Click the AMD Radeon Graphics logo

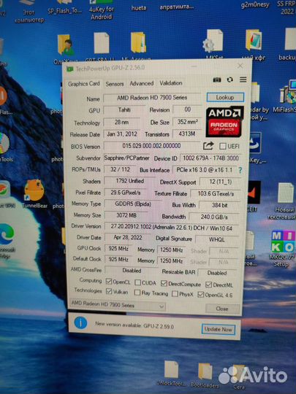click(x=224, y=122)
